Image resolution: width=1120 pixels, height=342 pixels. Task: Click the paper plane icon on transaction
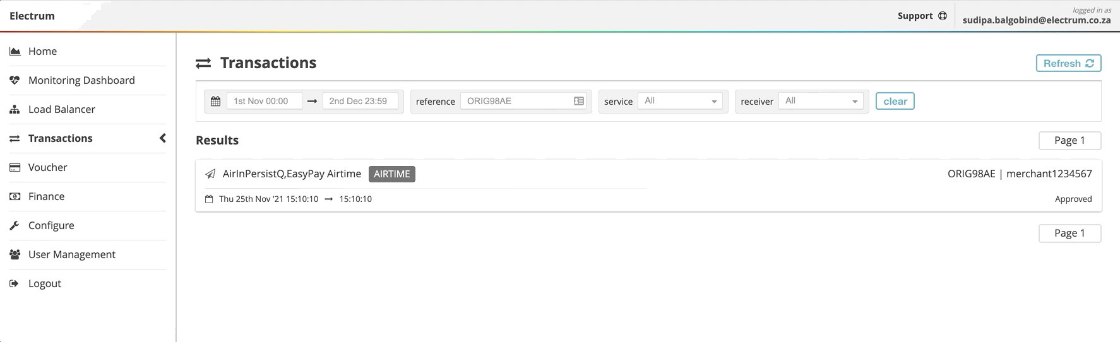pos(210,174)
